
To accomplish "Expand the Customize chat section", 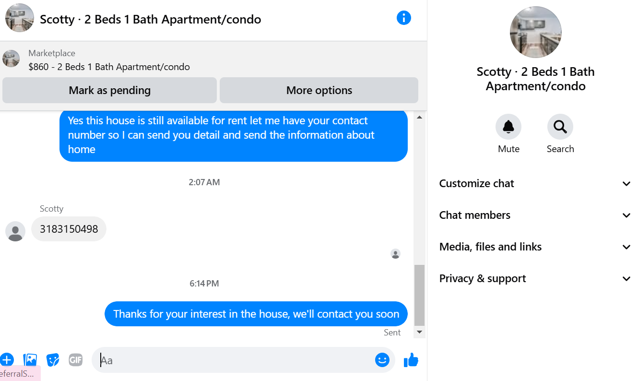I will (535, 183).
